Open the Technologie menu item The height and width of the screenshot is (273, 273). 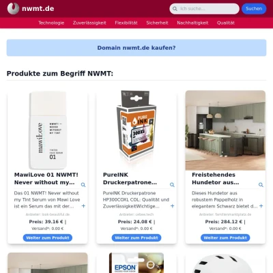[x=51, y=23]
